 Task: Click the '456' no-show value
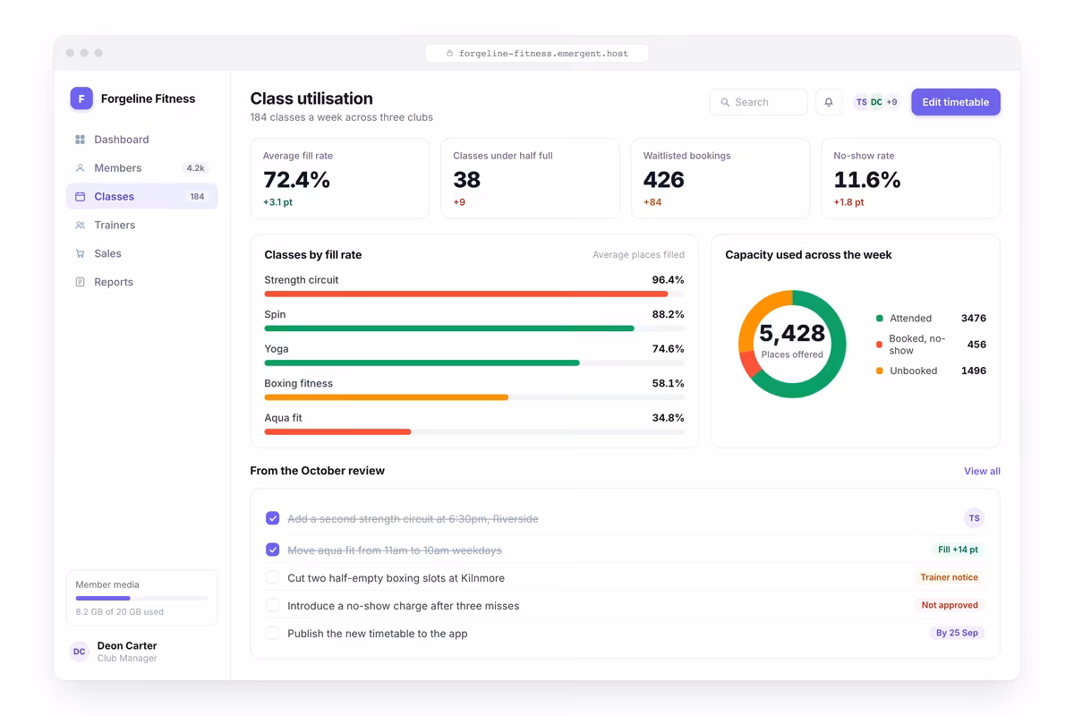(976, 345)
